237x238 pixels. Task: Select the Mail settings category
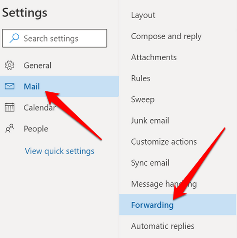pyautogui.click(x=59, y=87)
